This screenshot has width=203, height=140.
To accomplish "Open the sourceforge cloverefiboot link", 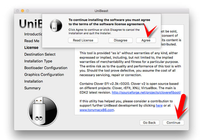I will point(146,92).
